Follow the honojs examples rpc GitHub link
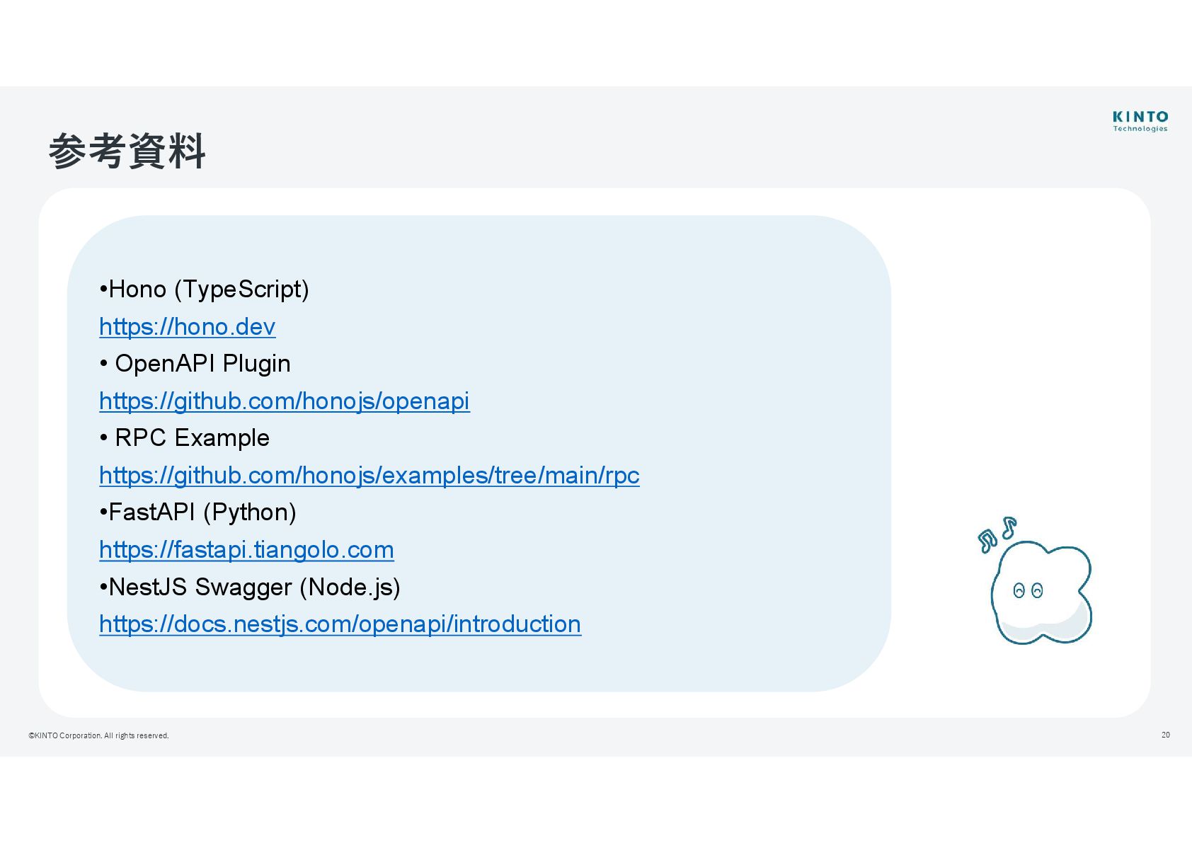This screenshot has height=843, width=1192. 369,476
